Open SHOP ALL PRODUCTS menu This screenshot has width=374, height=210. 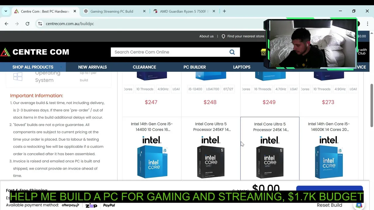click(33, 67)
